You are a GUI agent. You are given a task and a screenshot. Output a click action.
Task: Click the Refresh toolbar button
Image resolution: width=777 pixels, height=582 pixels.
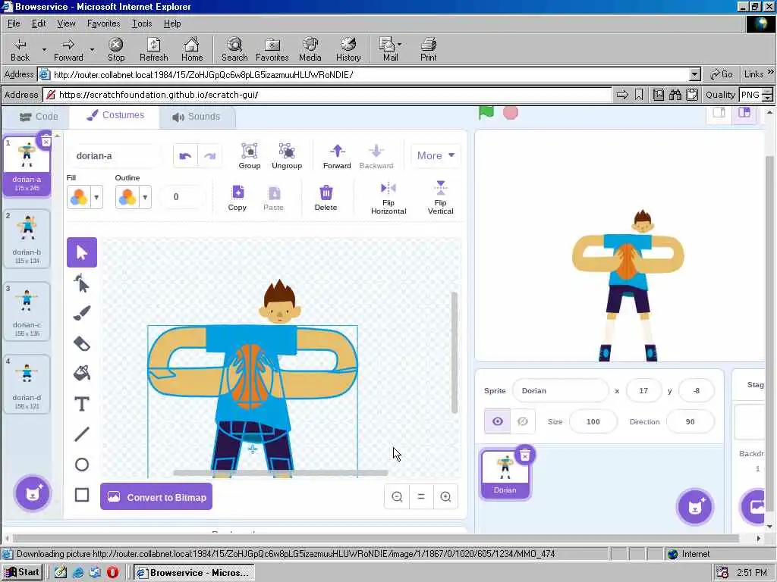pos(153,49)
